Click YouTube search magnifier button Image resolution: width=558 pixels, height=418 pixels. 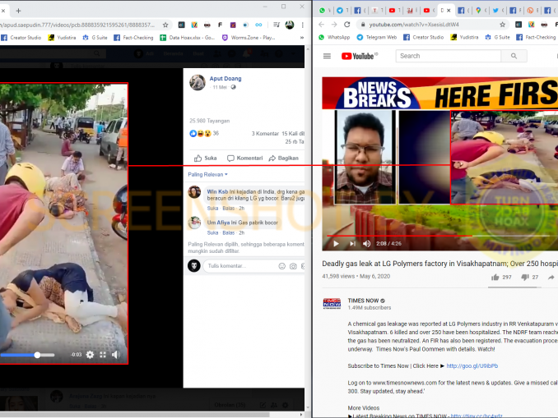(x=514, y=56)
